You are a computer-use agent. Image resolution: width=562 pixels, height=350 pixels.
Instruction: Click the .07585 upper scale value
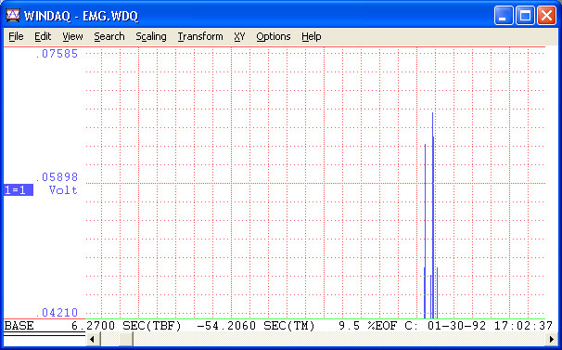[57, 54]
